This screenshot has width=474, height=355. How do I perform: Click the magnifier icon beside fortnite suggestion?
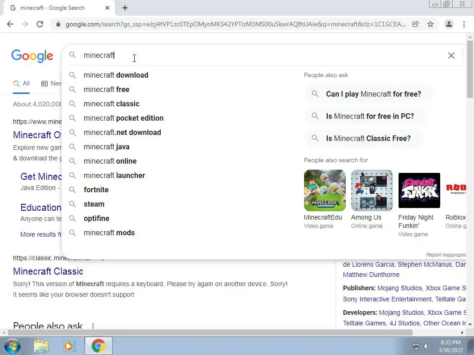(72, 190)
